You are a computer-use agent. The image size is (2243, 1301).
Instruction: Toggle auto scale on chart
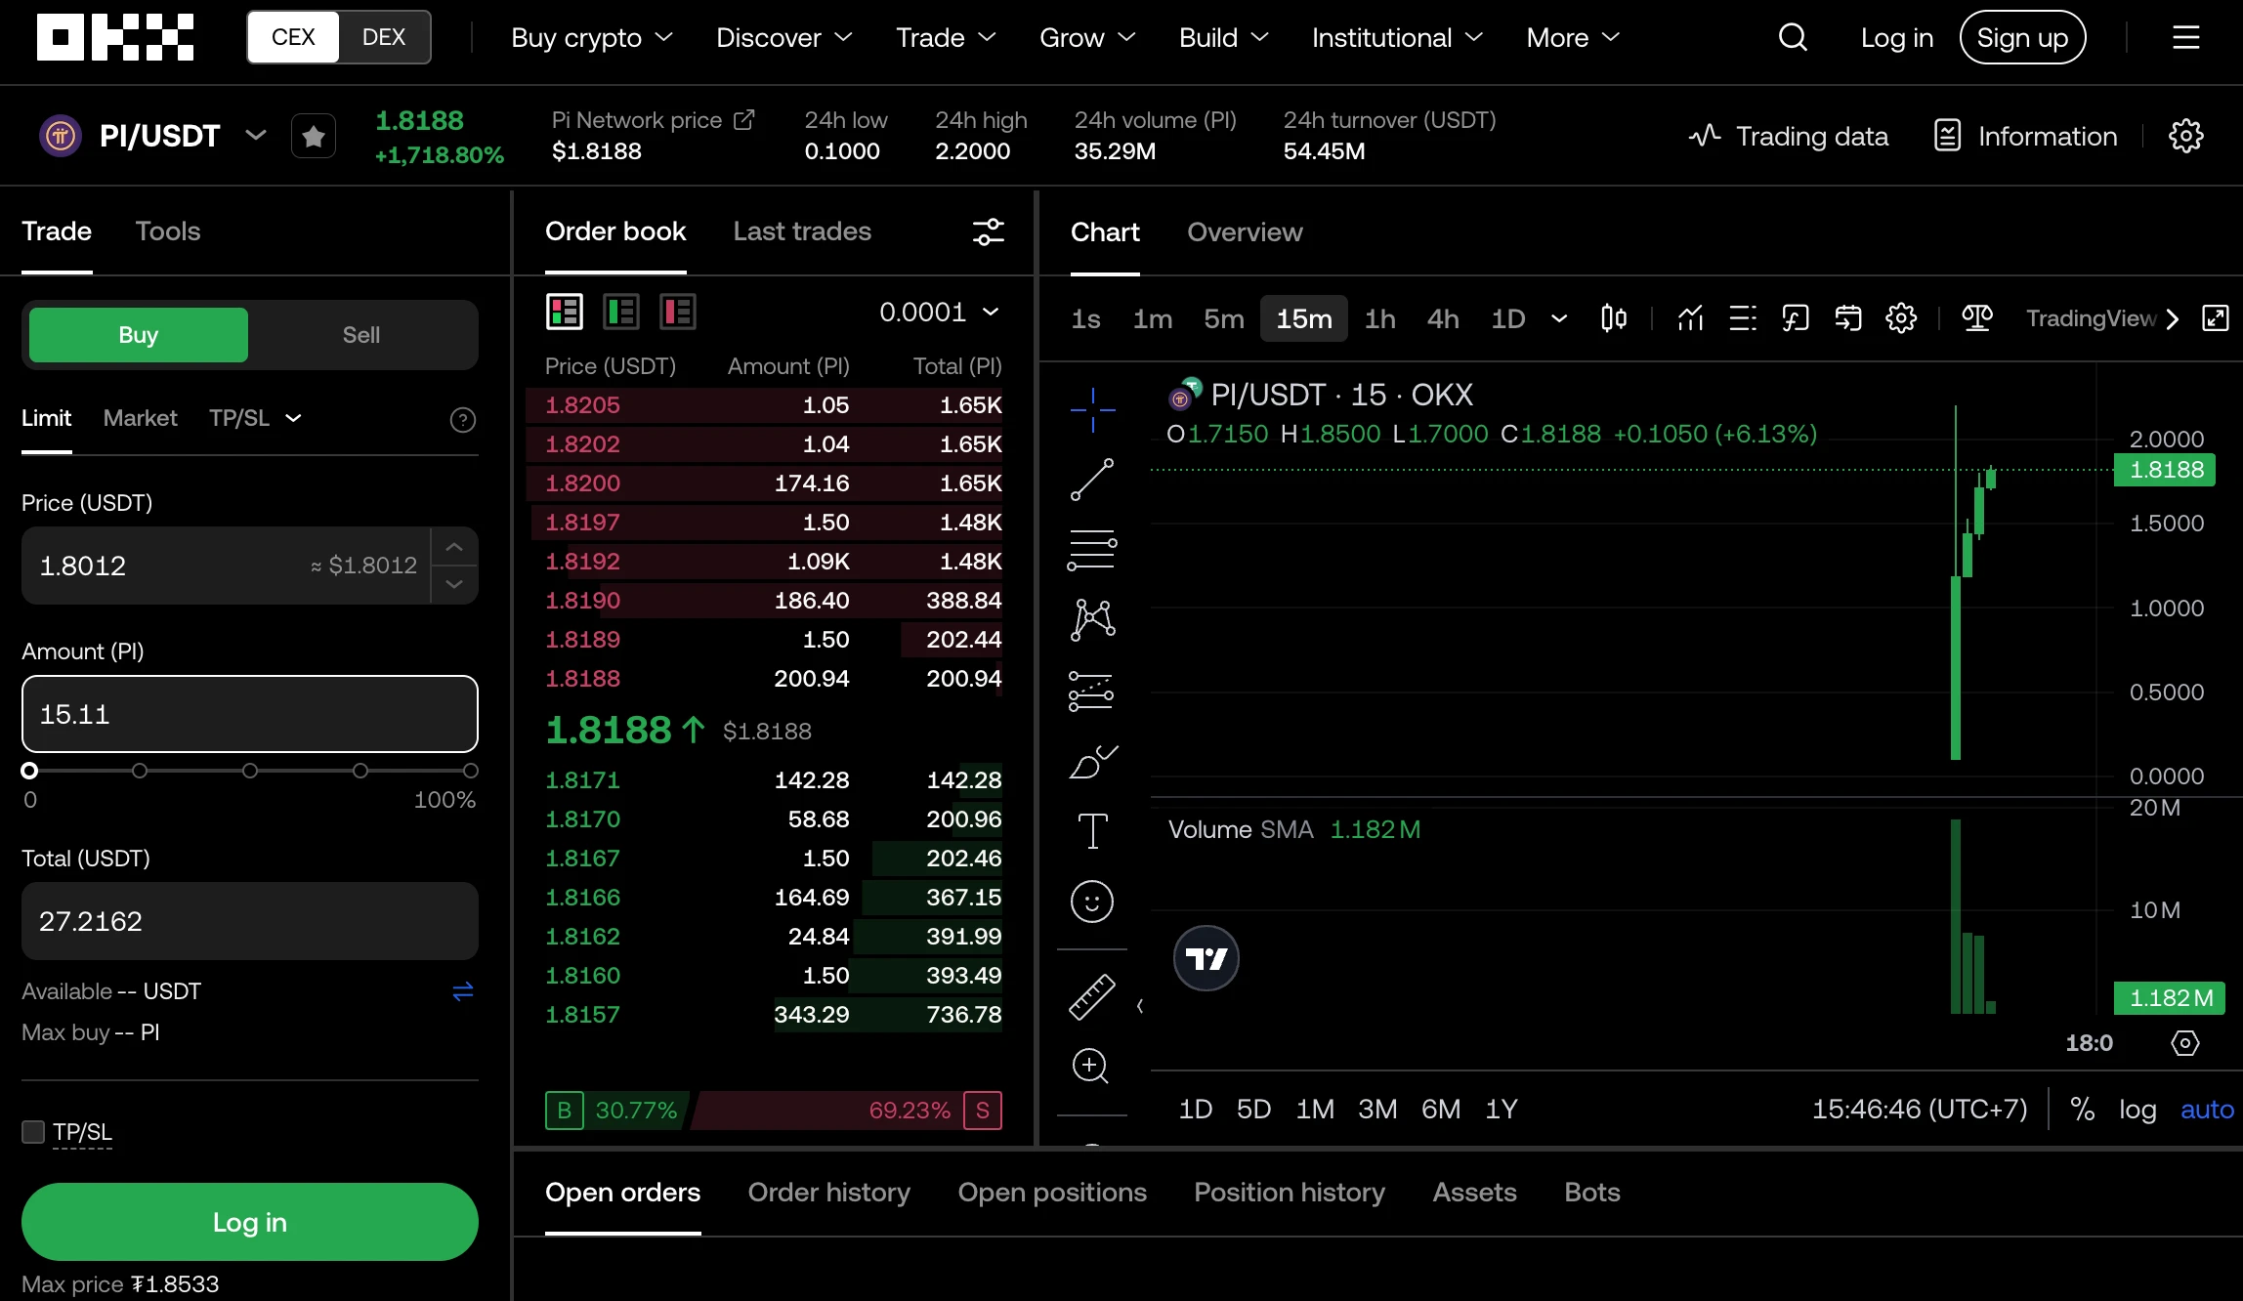(x=2207, y=1110)
